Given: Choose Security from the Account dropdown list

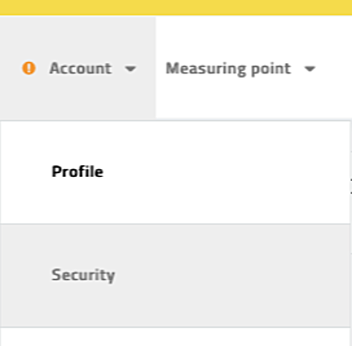Looking at the screenshot, I should [x=83, y=275].
